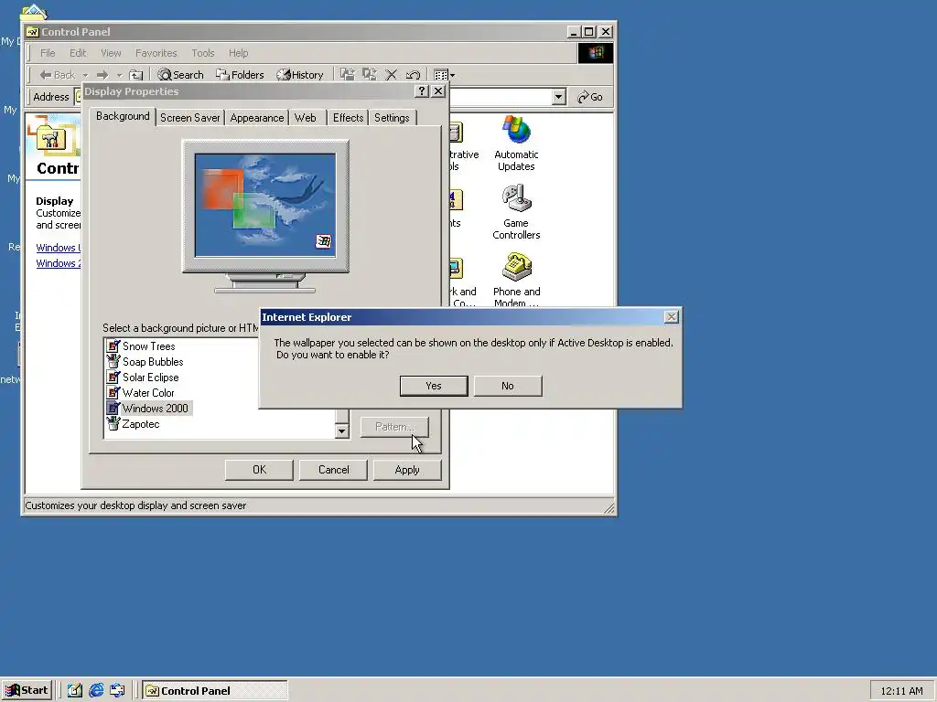The height and width of the screenshot is (702, 937).
Task: Click the Zapotec file icon
Action: (x=113, y=423)
